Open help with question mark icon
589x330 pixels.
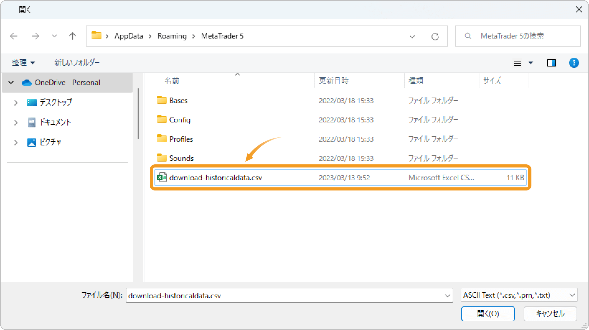[x=574, y=63]
